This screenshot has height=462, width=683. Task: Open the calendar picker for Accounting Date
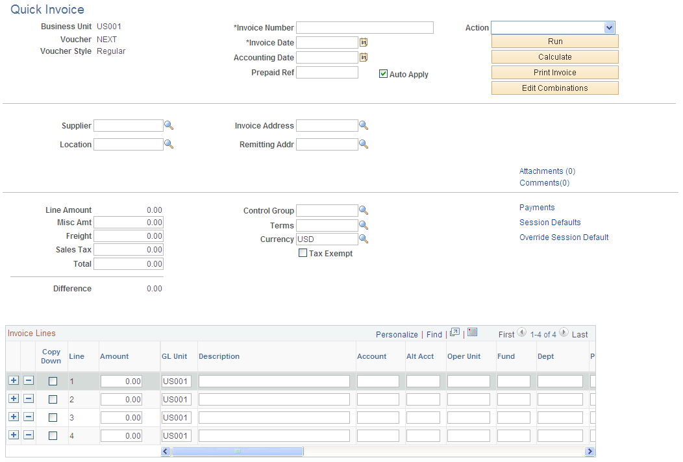tap(363, 57)
